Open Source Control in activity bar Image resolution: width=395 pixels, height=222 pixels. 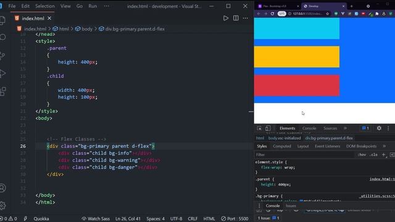click(2, 55)
